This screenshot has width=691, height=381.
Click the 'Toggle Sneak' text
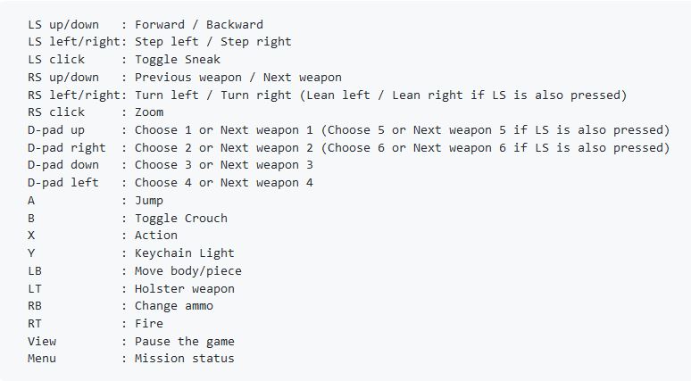pyautogui.click(x=178, y=59)
